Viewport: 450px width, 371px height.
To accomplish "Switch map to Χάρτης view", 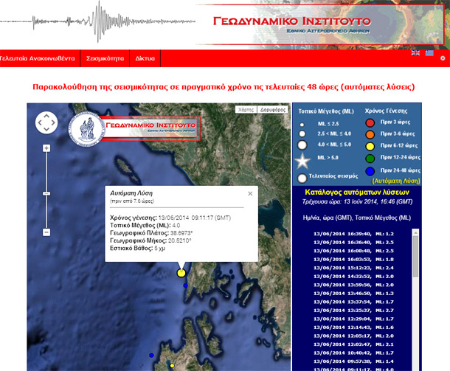I will 246,110.
